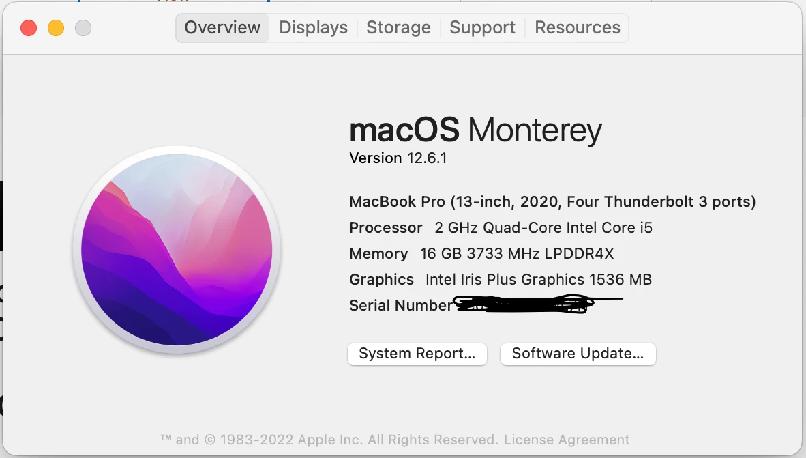Open System Report
The image size is (806, 458).
coord(417,354)
